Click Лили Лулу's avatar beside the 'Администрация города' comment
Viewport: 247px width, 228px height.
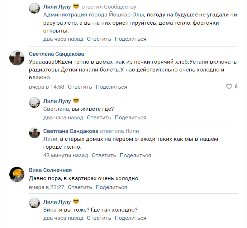(x=34, y=8)
